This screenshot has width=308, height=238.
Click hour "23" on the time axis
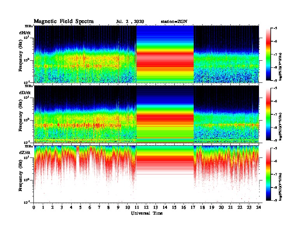249,207
